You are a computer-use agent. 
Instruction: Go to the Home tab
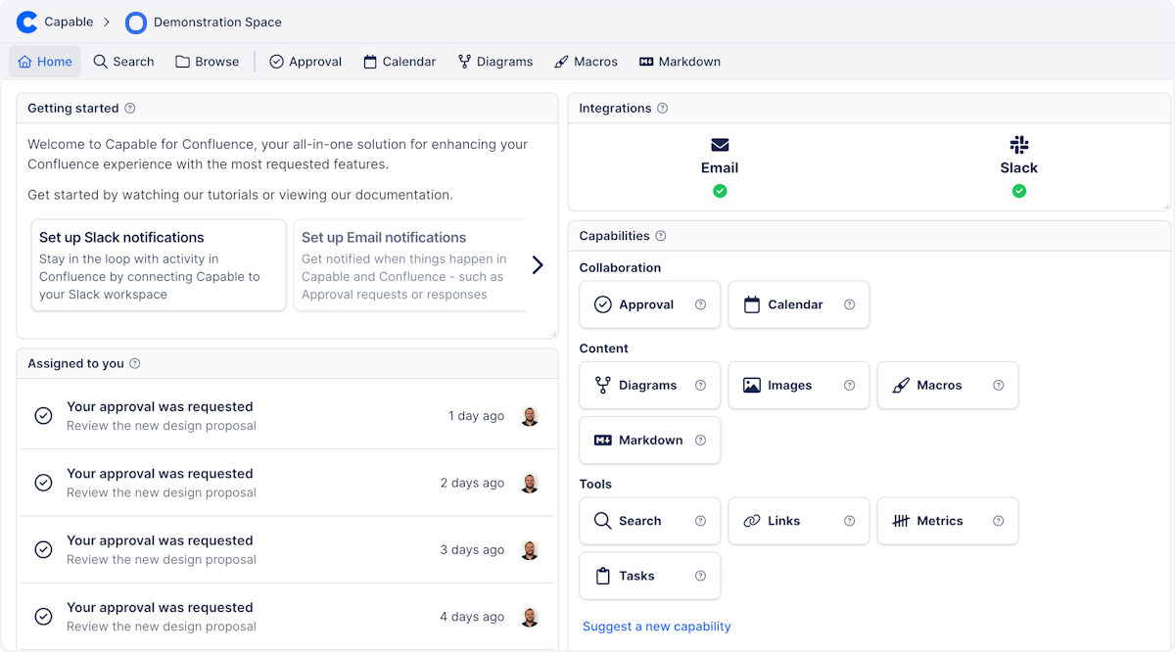(45, 62)
